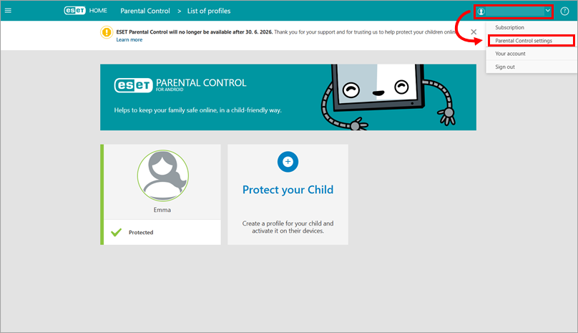Screen dimensions: 578x333
Task: Select the Protected status bar on Emma's card
Action: 161,232
